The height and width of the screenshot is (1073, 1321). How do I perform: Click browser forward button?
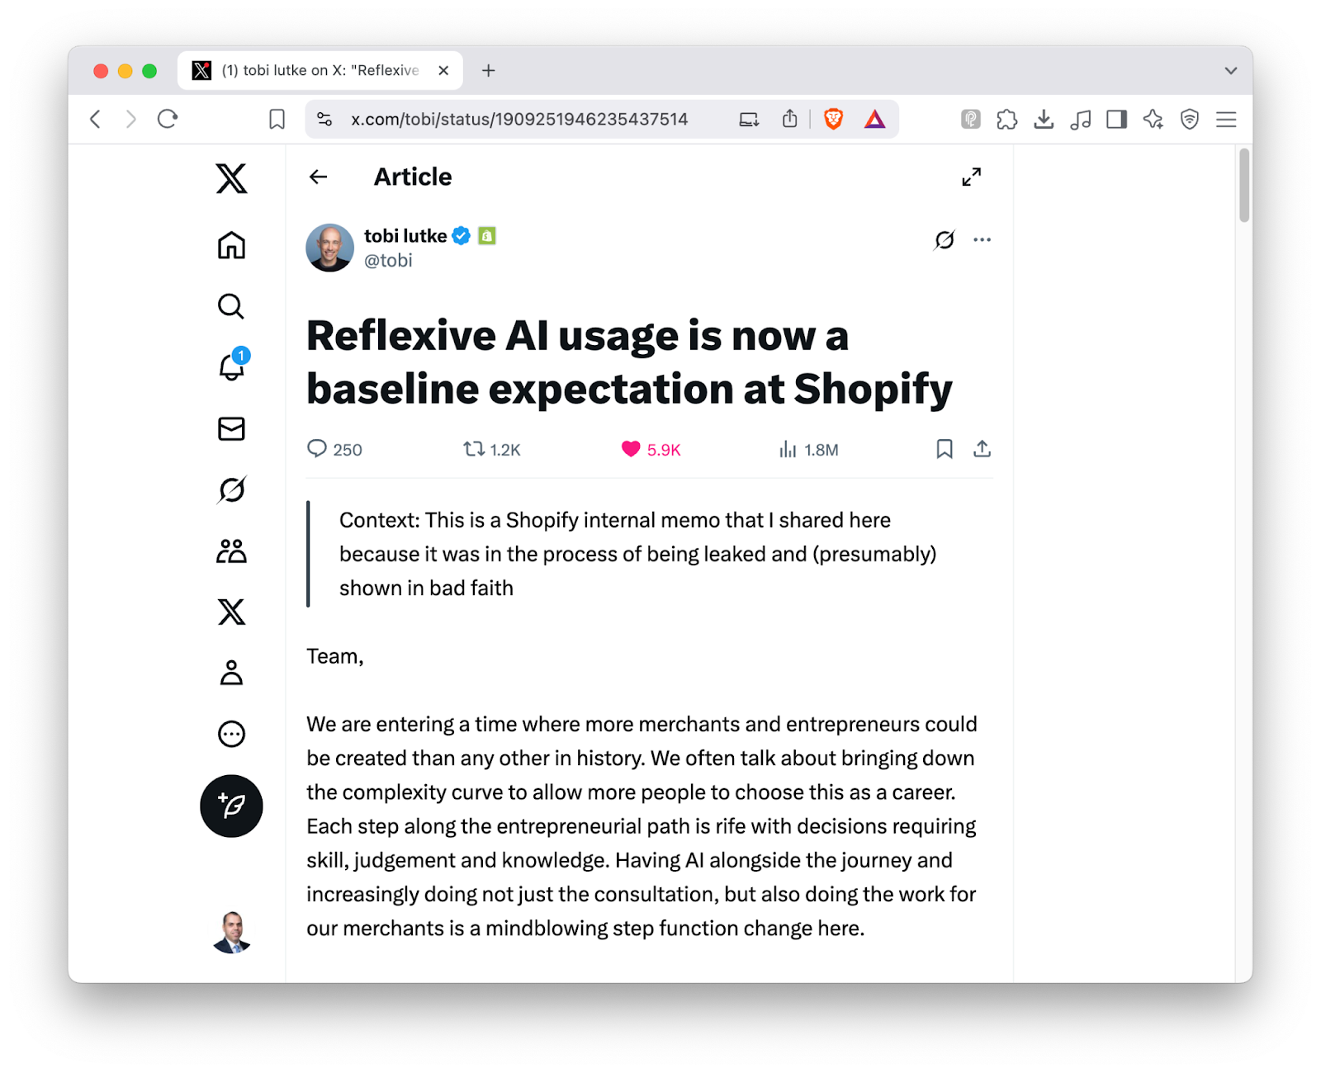click(130, 119)
